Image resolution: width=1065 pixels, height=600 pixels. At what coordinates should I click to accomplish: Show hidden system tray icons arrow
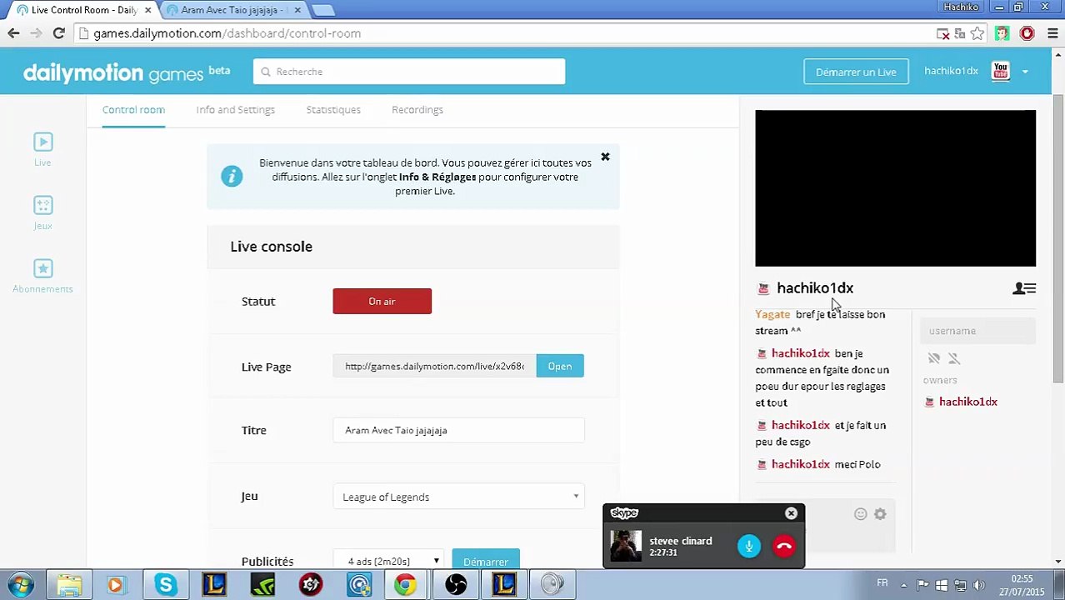coord(905,584)
